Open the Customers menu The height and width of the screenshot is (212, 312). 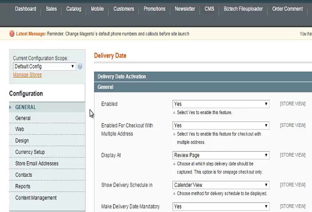pyautogui.click(x=123, y=9)
